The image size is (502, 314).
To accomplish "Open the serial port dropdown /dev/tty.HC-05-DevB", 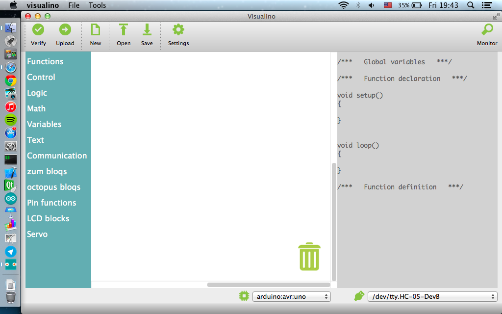I will 432,296.
